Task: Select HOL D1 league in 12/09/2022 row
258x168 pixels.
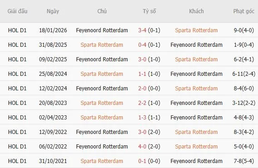Action: pyautogui.click(x=17, y=132)
